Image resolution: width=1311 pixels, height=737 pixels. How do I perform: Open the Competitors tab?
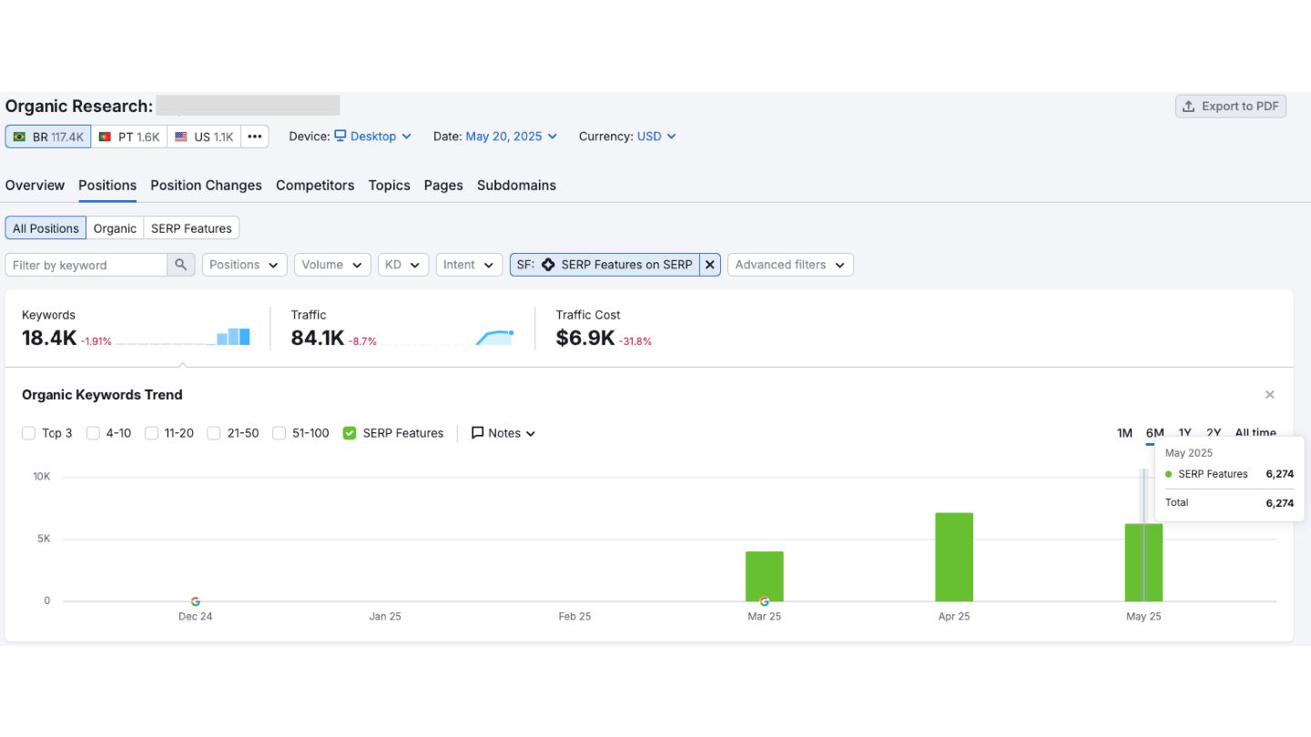point(315,186)
